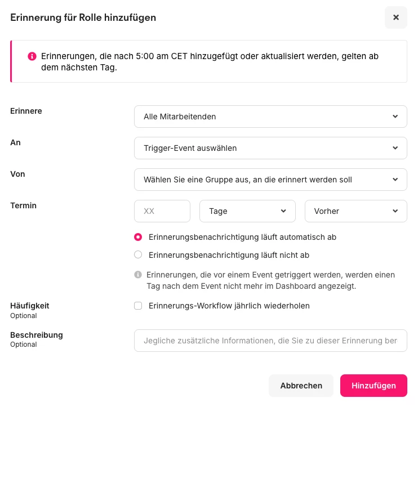
Task: Click chevron icon of Trigger-Event field
Action: coord(395,148)
